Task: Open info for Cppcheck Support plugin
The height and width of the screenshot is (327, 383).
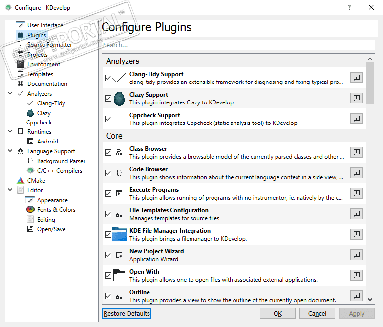Action: 357,119
